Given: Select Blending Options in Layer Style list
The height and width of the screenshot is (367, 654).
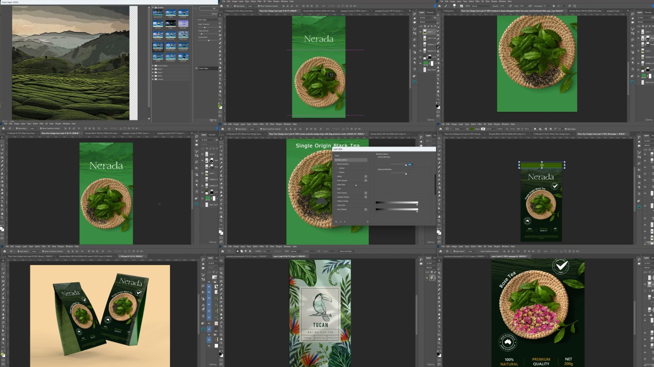Looking at the screenshot, I should click(351, 160).
